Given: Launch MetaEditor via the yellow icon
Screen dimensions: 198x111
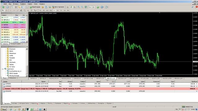Looking at the screenshot, I should tap(43, 7).
